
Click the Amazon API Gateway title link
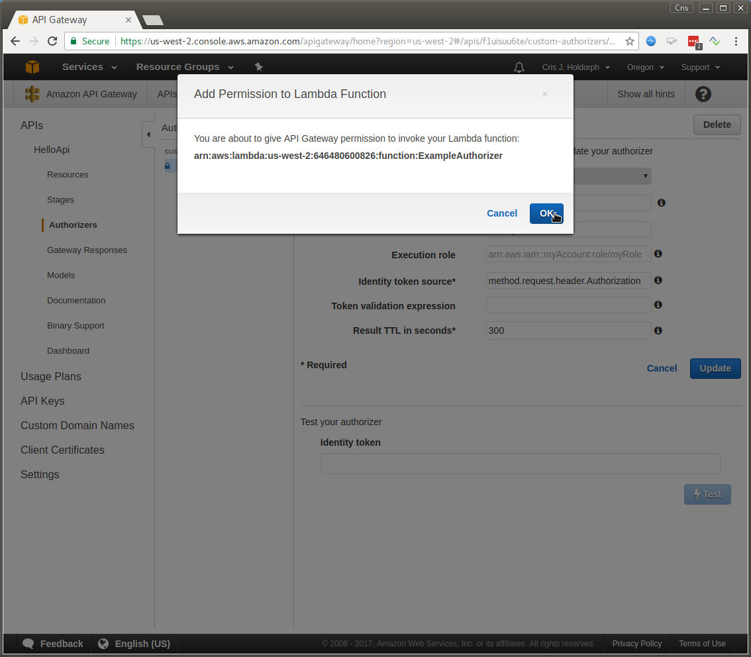[x=91, y=94]
